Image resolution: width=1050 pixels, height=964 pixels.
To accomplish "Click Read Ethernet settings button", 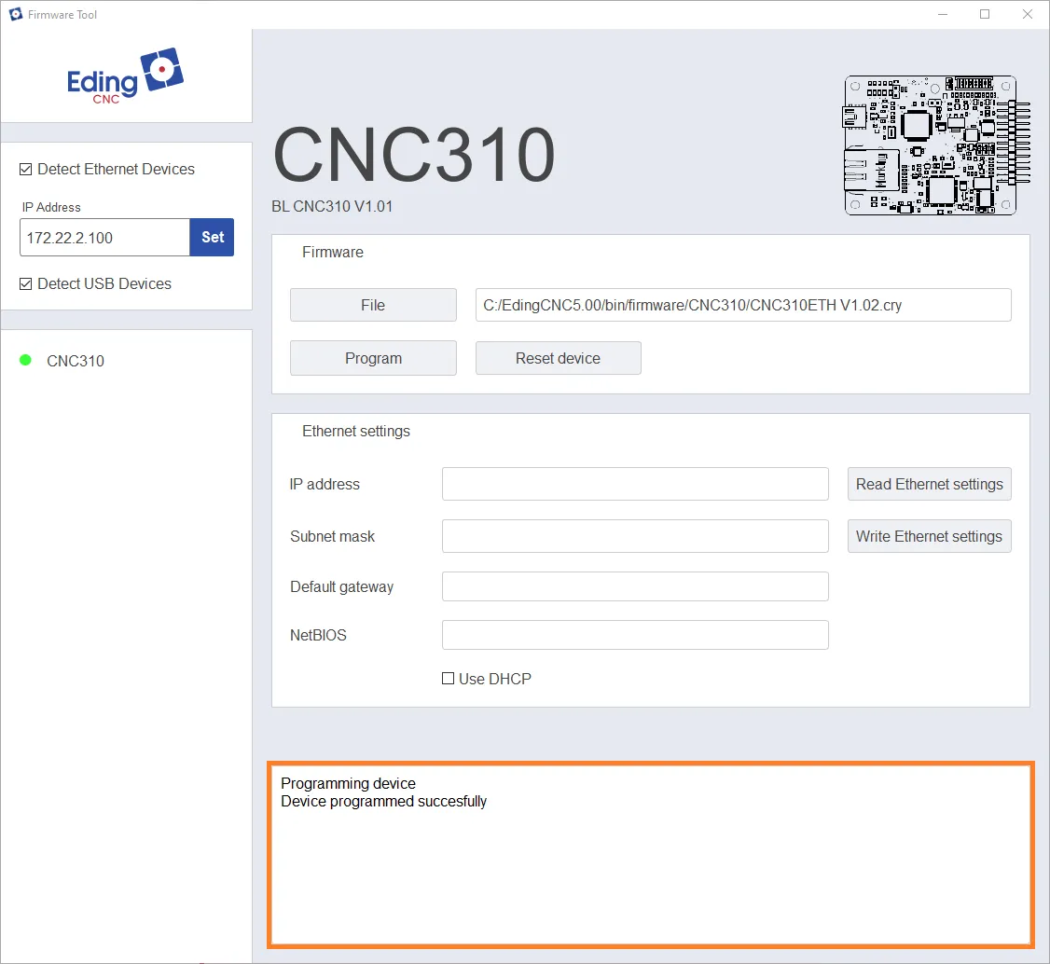I will [930, 484].
